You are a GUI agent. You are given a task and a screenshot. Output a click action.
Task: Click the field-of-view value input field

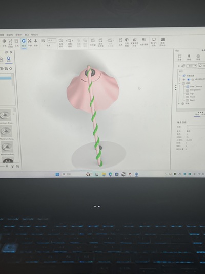[52, 41]
